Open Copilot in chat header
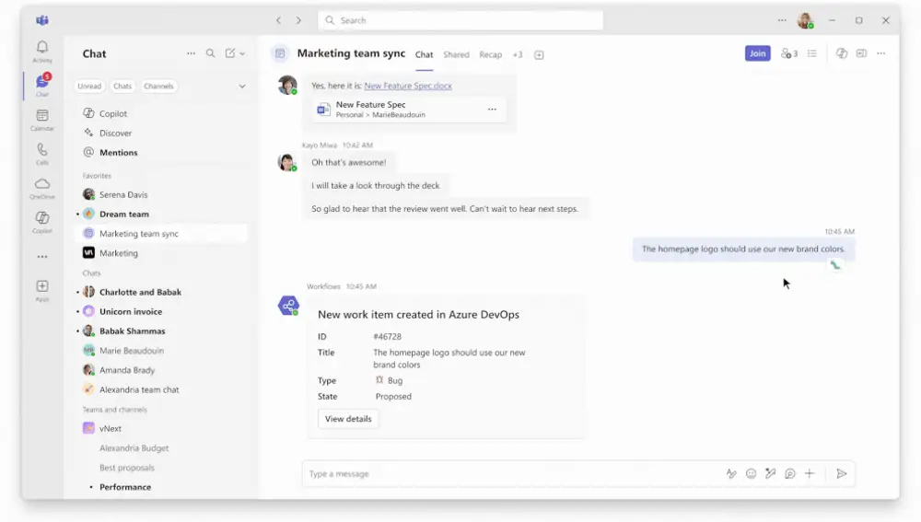The width and height of the screenshot is (921, 522). coord(842,53)
